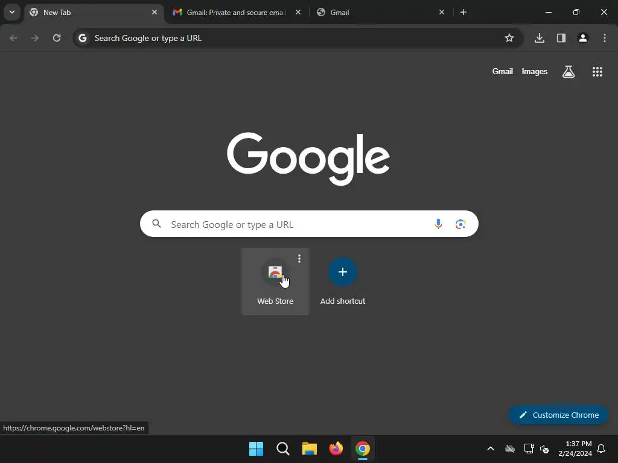Screen dimensions: 618x463
Task: Launch Firefox from the taskbar
Action: click(336, 449)
